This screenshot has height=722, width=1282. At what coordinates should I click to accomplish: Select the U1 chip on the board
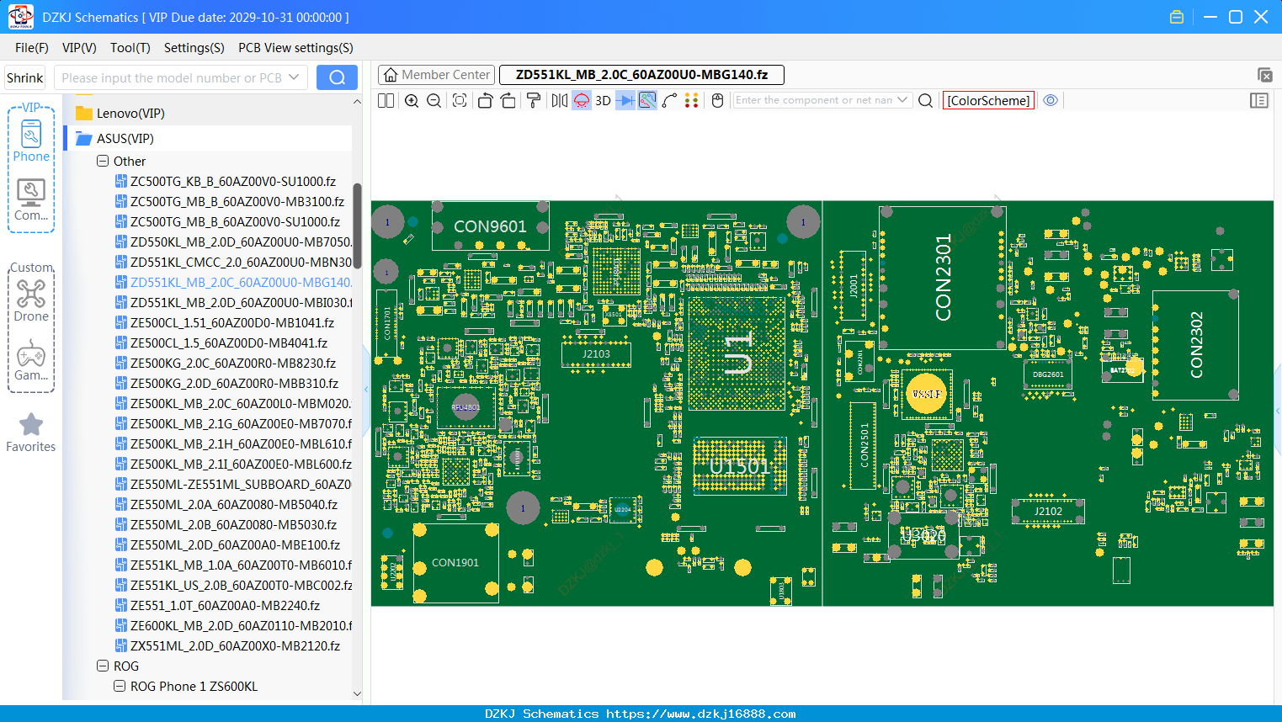[737, 352]
